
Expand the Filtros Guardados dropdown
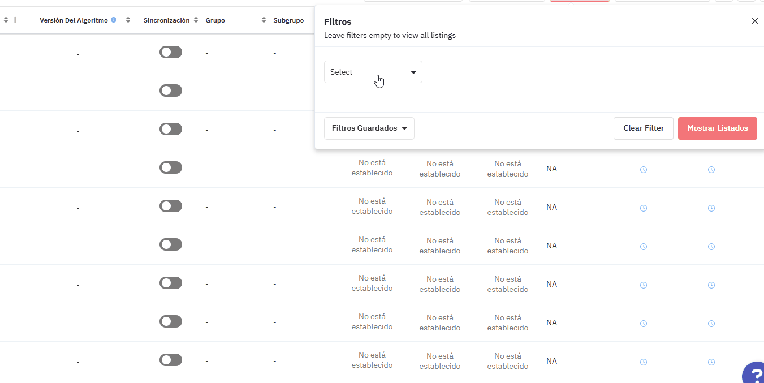(369, 128)
